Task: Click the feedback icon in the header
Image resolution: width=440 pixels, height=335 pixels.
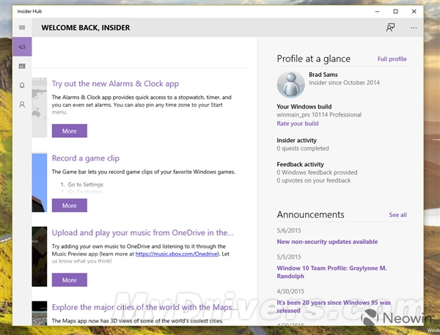Action: coord(390,28)
